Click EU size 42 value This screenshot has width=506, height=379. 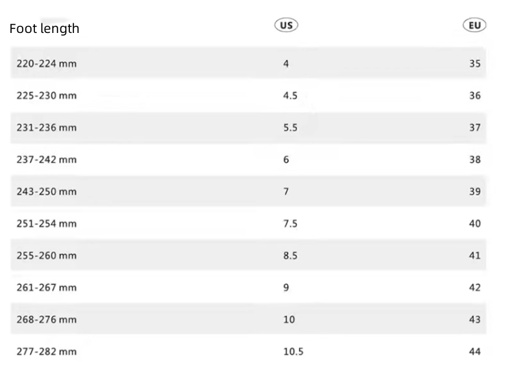[475, 288]
